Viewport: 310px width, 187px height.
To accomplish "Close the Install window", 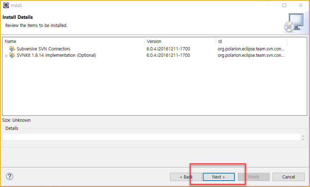I will click(301, 5).
